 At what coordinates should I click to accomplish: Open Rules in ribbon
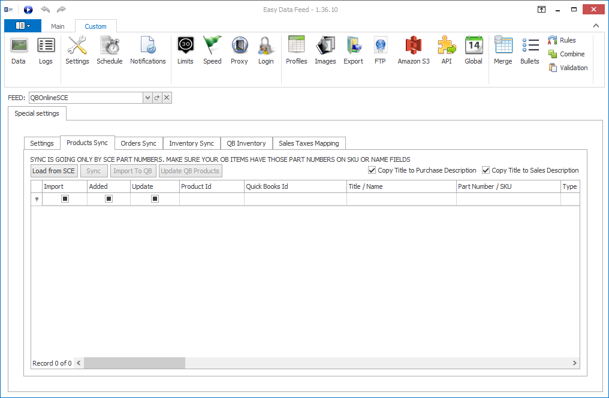click(x=562, y=40)
